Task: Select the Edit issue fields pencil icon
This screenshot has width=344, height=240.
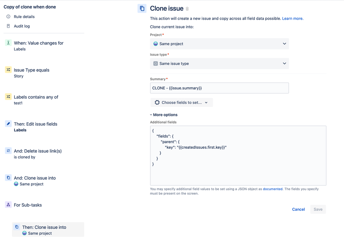Action: (8, 124)
